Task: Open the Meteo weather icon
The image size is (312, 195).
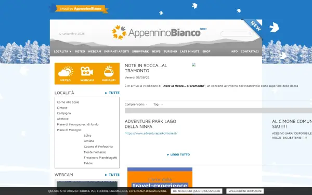Action: pyautogui.click(x=66, y=74)
